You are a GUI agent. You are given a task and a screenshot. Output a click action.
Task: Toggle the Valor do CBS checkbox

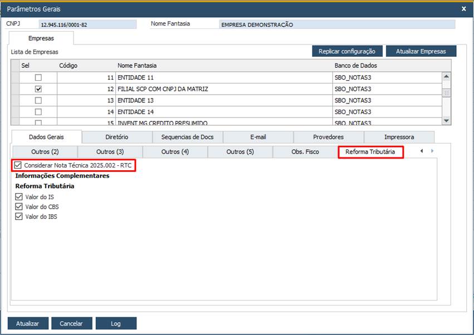(x=19, y=206)
